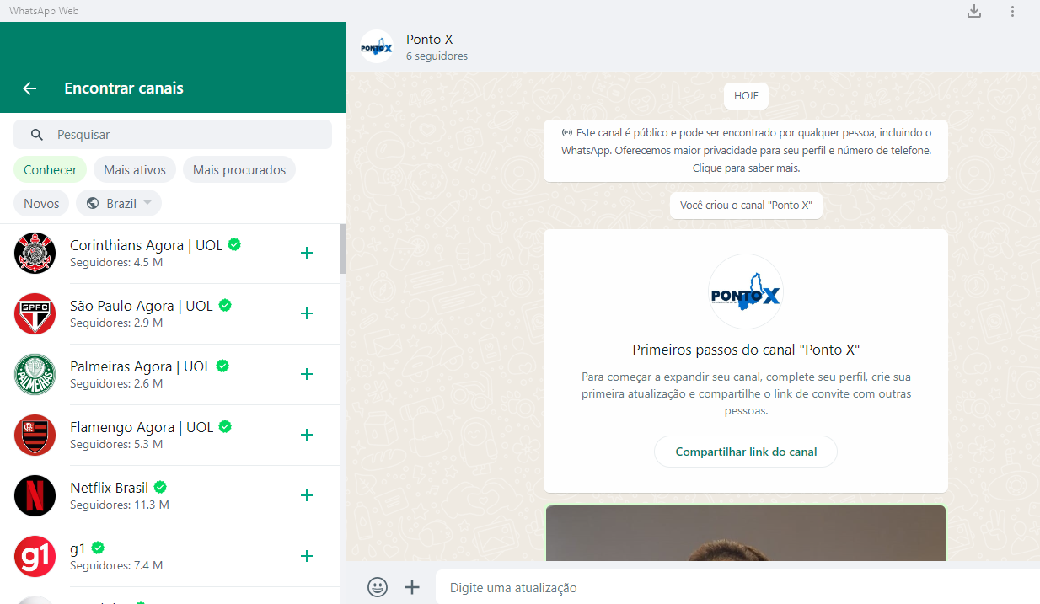
Task: Select the Conhecer filter chip
Action: coord(50,169)
